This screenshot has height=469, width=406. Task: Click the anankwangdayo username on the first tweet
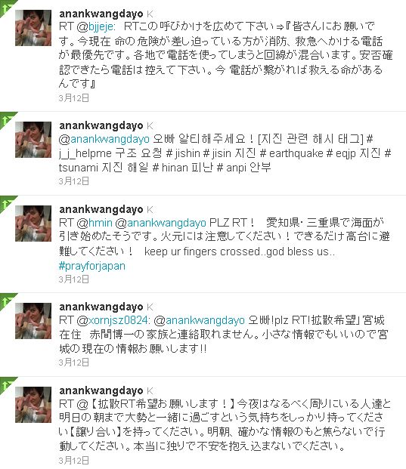[101, 14]
